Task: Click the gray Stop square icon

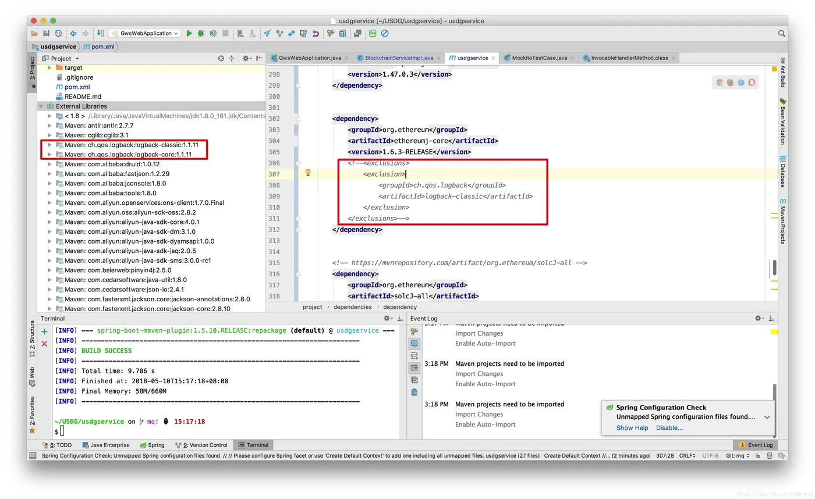Action: pyautogui.click(x=225, y=33)
